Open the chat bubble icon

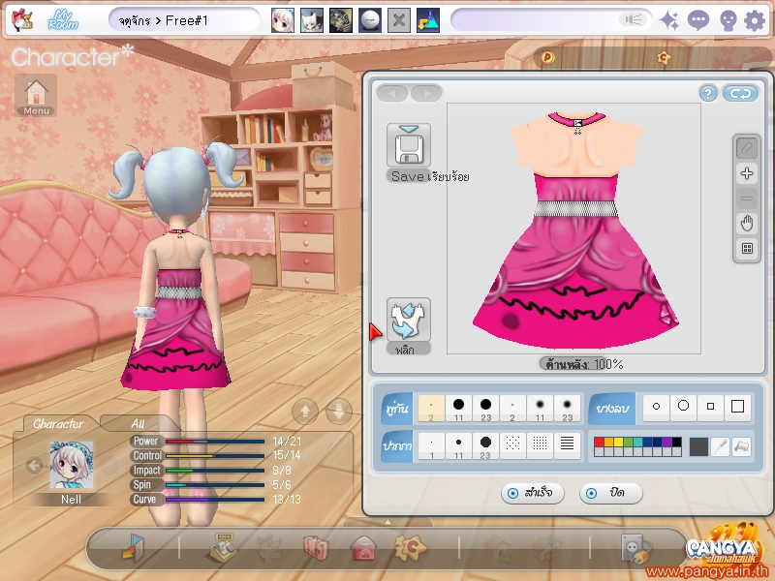tap(697, 20)
